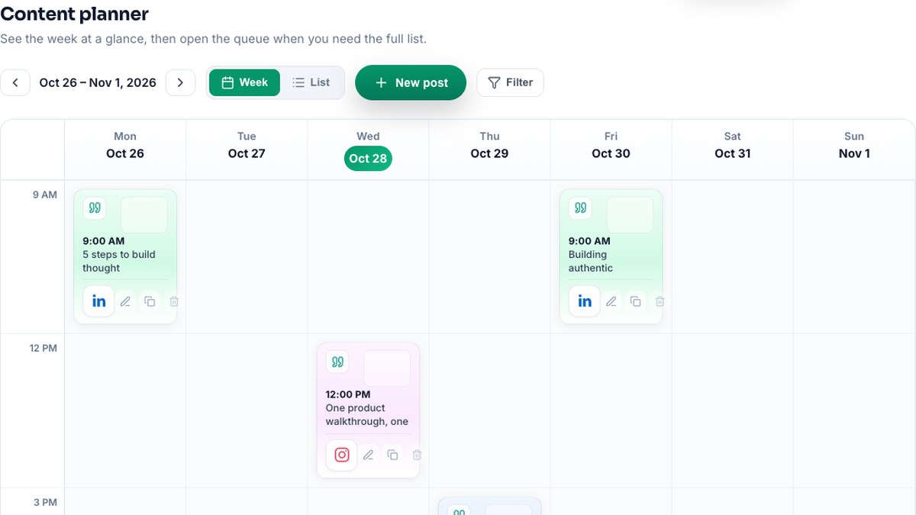Click the 9 AM time label
The width and height of the screenshot is (916, 515).
[44, 195]
